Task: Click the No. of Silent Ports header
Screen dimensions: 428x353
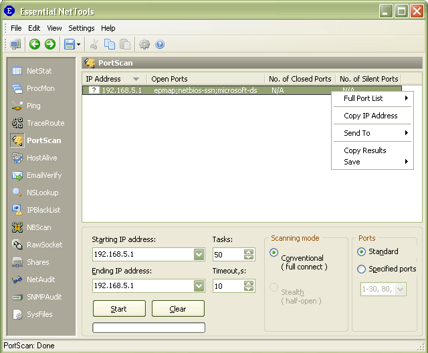Action: [x=368, y=79]
